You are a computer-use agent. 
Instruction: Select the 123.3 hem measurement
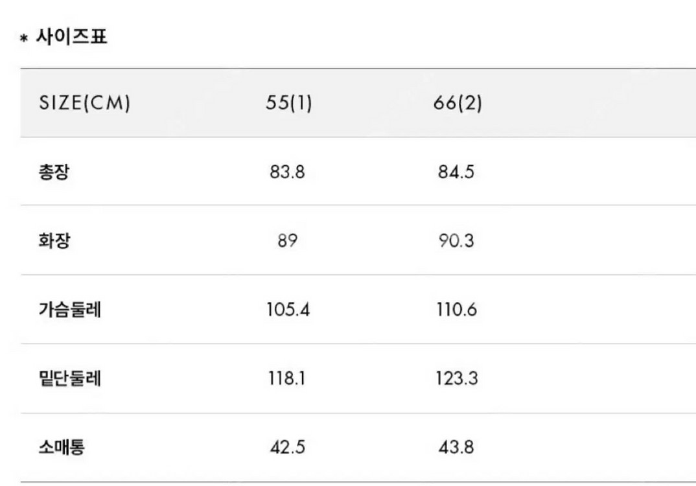click(x=457, y=378)
